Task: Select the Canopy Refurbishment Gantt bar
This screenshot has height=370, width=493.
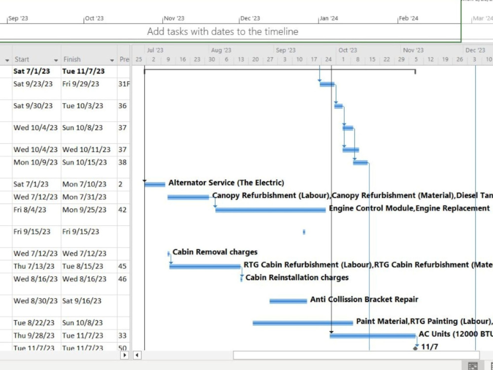Action: [188, 197]
